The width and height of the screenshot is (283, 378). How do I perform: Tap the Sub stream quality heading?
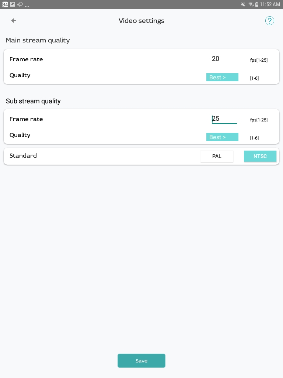pos(33,101)
